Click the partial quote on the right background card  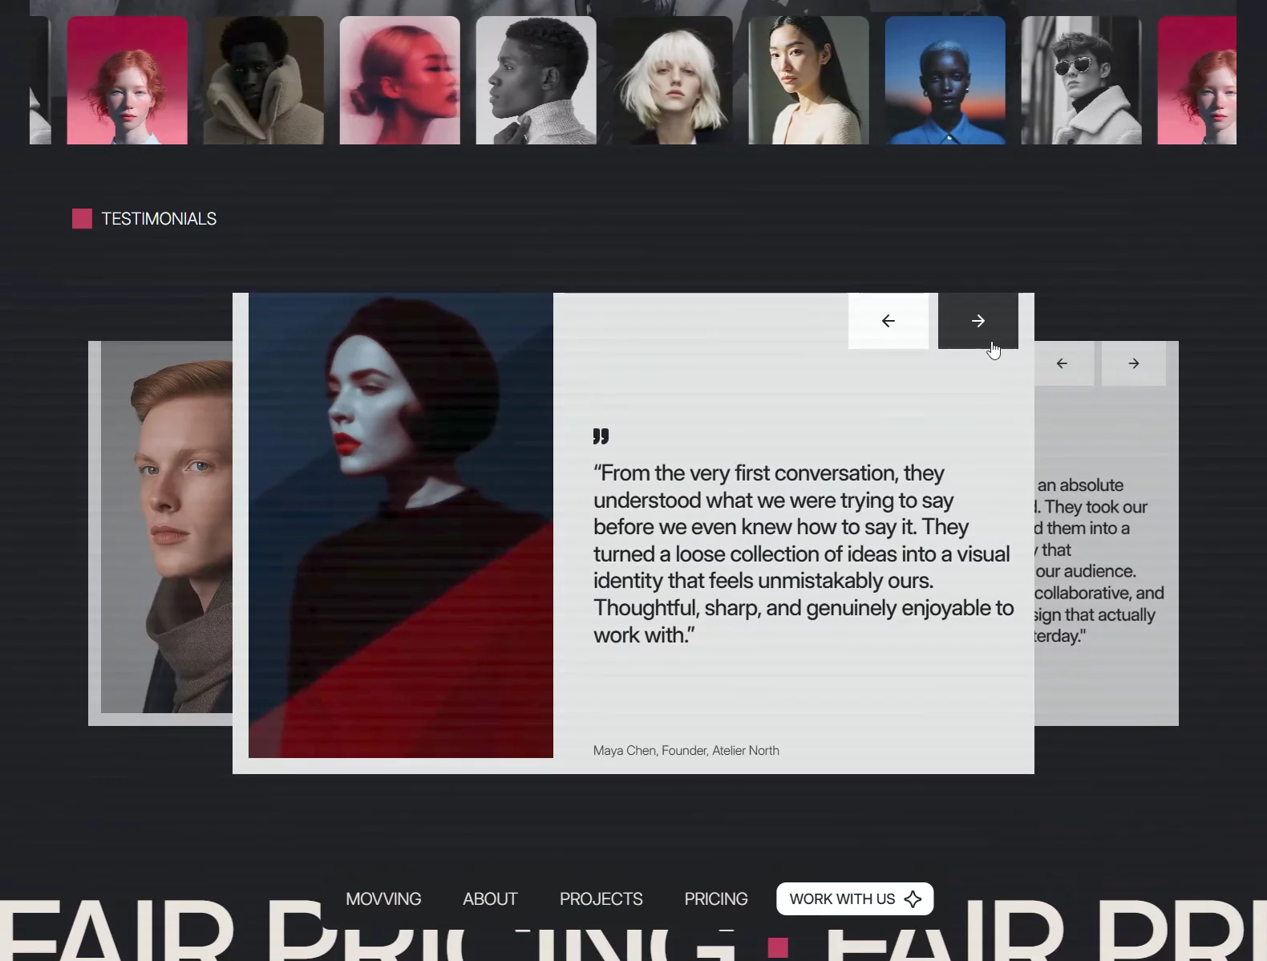point(1099,561)
